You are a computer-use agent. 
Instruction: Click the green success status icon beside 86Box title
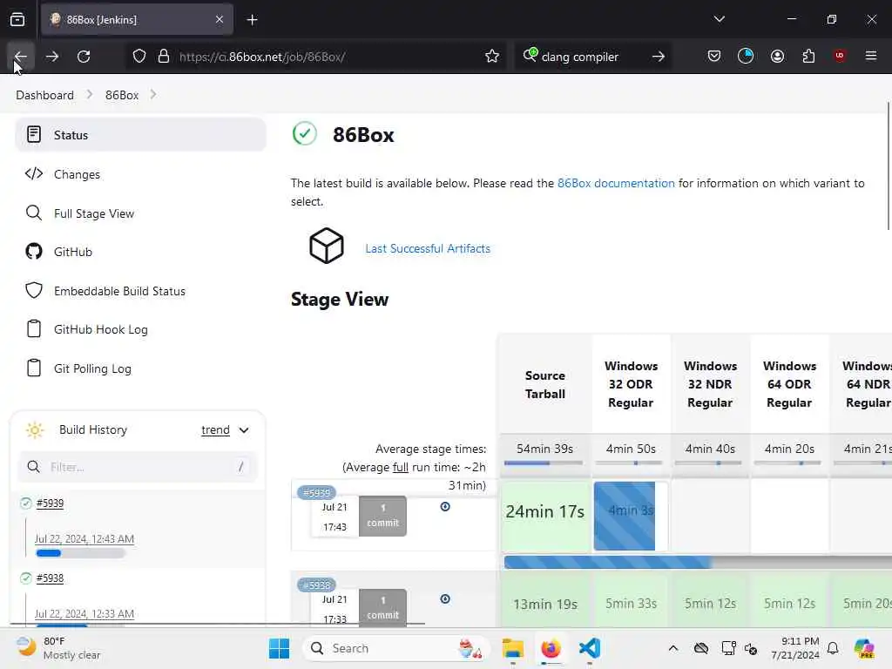304,133
